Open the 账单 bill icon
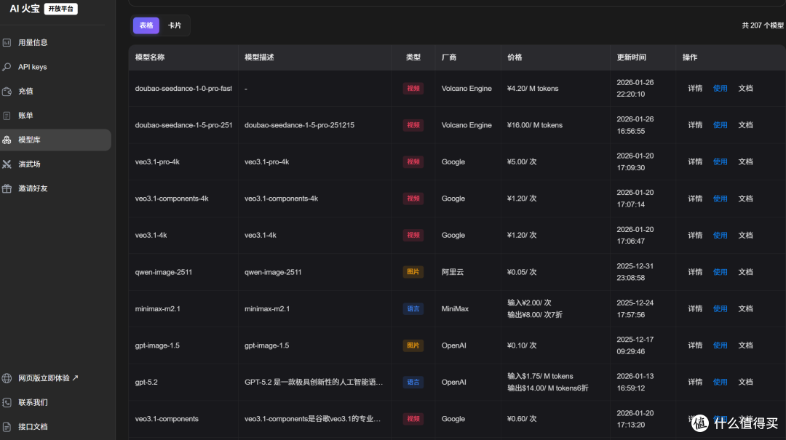Screen dimensions: 786x440 (7, 116)
